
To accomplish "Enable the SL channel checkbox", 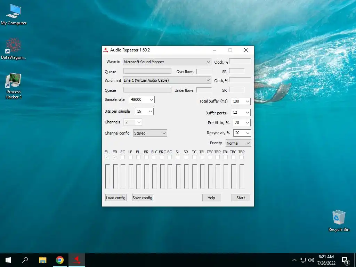I will (178, 157).
